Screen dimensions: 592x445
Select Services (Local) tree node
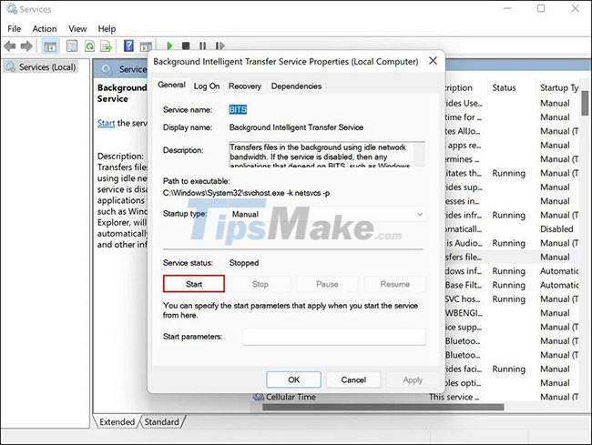pos(41,67)
